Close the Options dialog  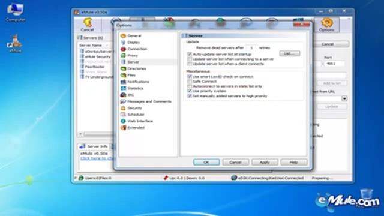[x=301, y=25]
